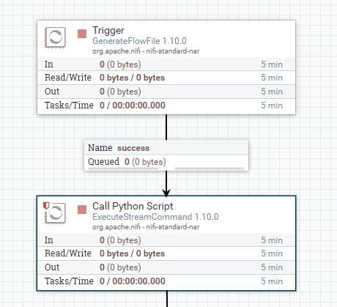The height and width of the screenshot is (307, 337).
Task: Select the Call Python Script title text
Action: 133,207
